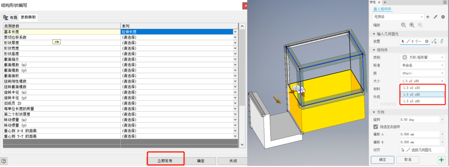Click the 偏移 A value field

420,134
